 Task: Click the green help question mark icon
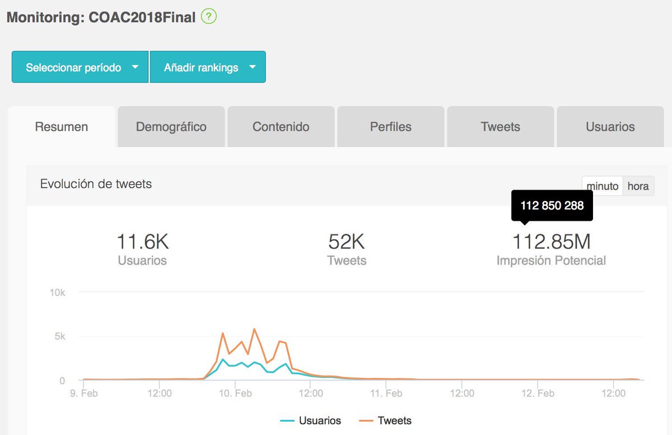coord(209,16)
